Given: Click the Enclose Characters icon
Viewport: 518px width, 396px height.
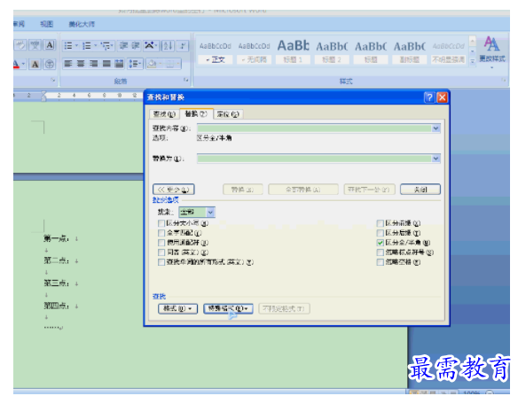Looking at the screenshot, I should [x=50, y=64].
